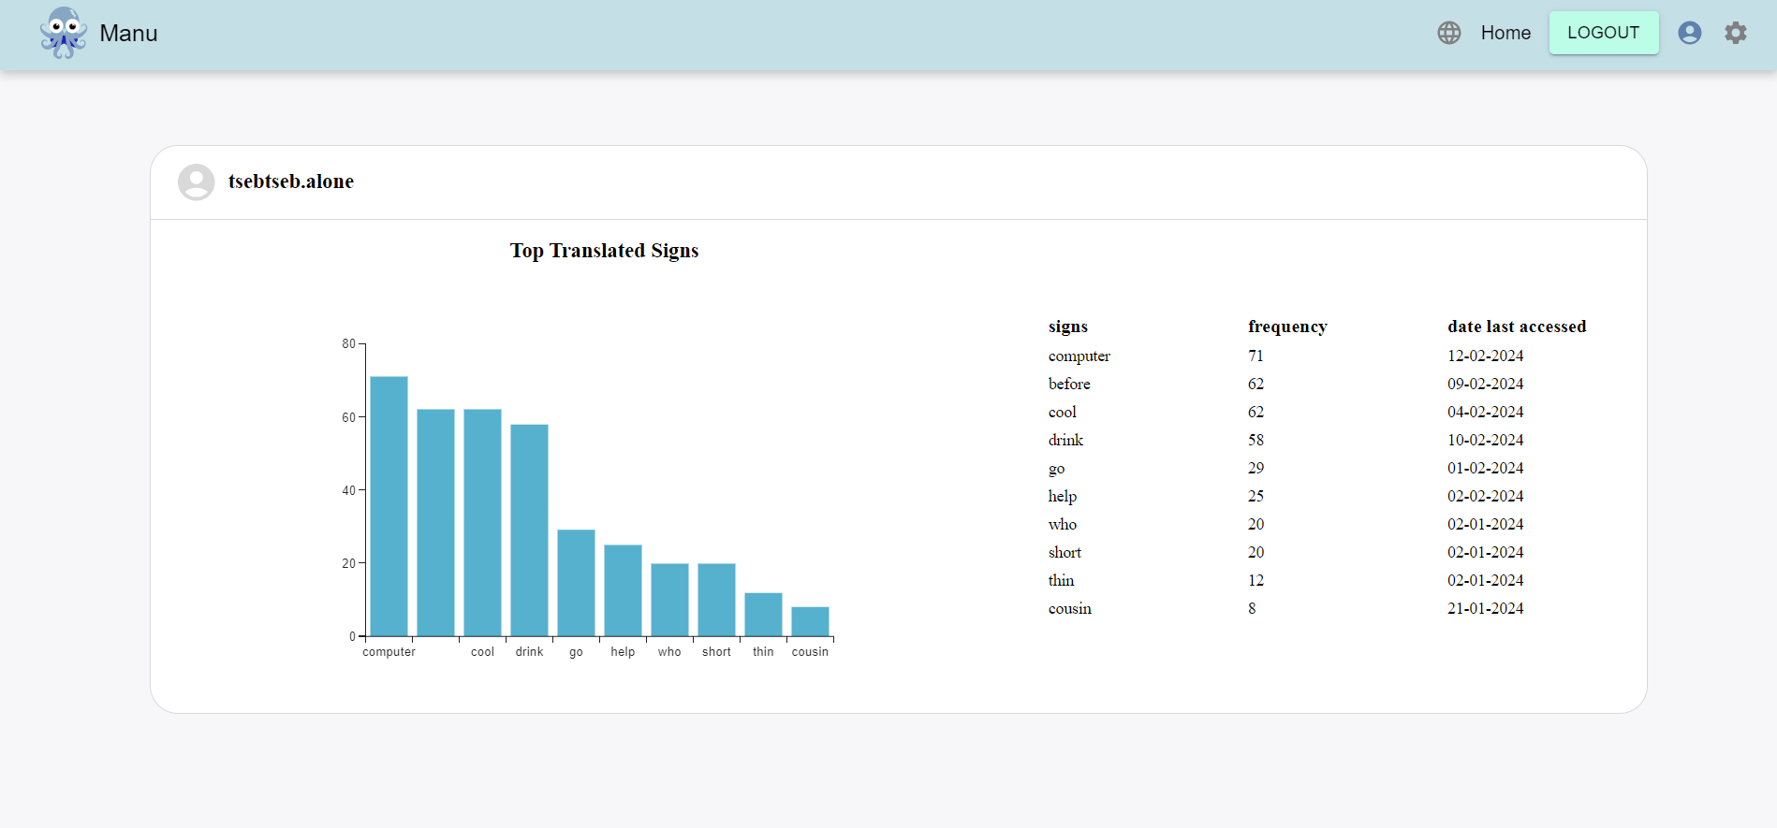1777x828 pixels.
Task: Click the drink bar in the chart
Action: (529, 530)
